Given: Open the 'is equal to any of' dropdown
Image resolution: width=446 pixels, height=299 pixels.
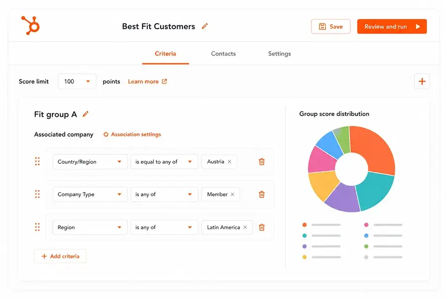Looking at the screenshot, I should pyautogui.click(x=164, y=162).
